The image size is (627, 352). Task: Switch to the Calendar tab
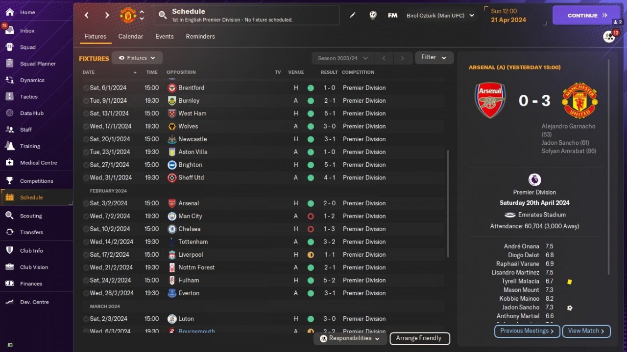coord(131,37)
